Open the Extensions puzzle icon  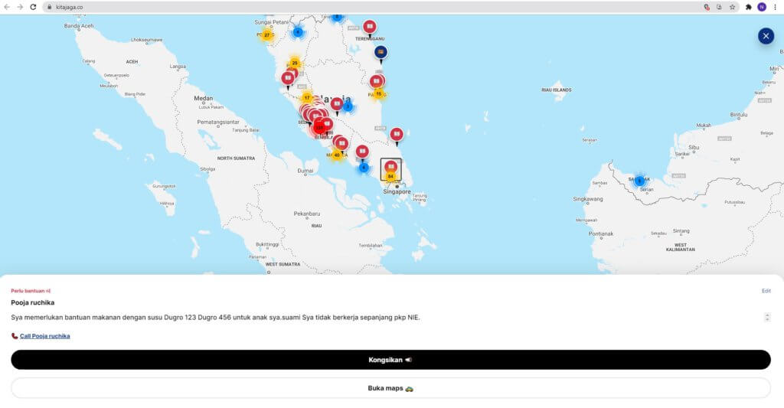point(749,7)
